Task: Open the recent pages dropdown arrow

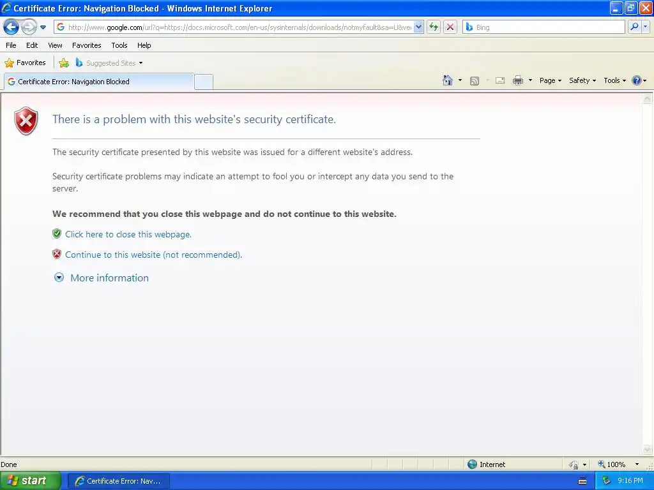Action: pyautogui.click(x=43, y=27)
